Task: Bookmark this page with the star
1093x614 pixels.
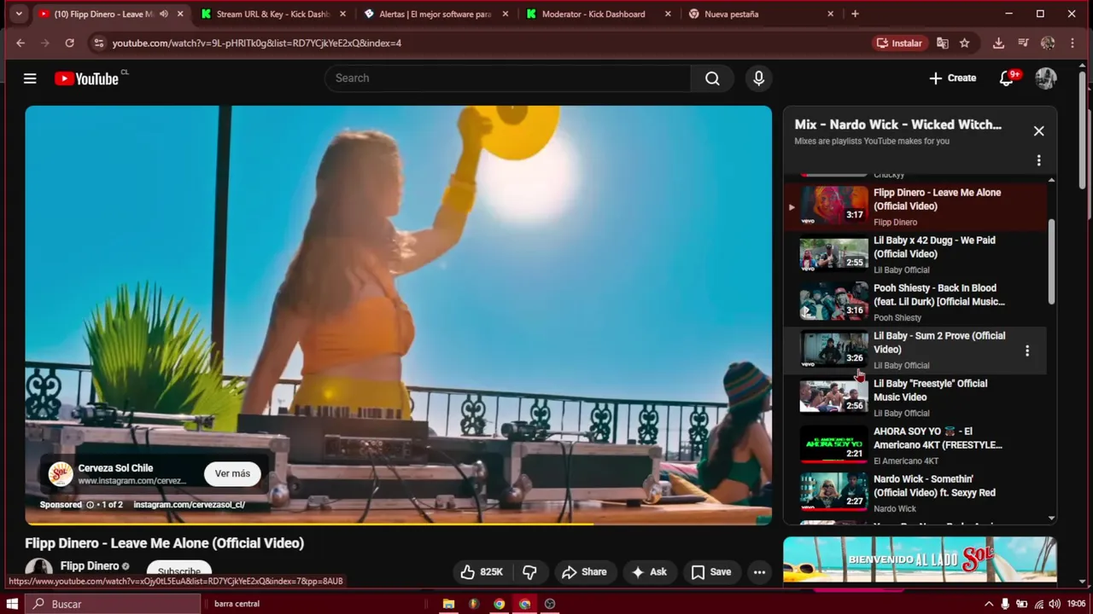Action: pos(965,43)
